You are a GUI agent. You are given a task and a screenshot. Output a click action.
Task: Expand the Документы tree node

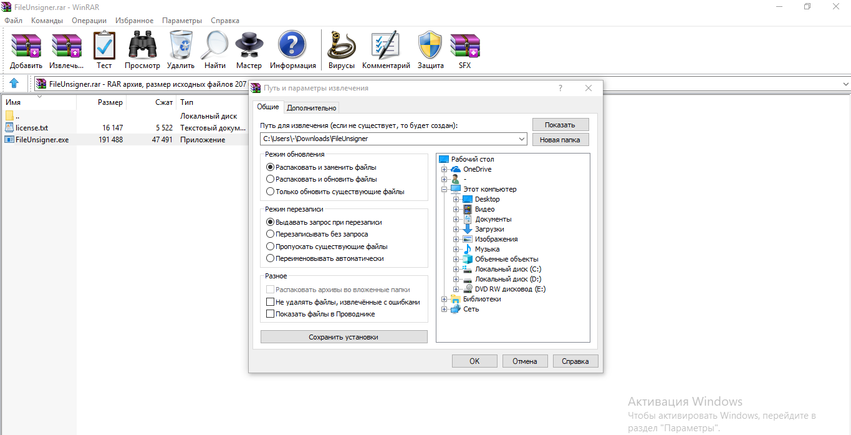[x=456, y=219]
